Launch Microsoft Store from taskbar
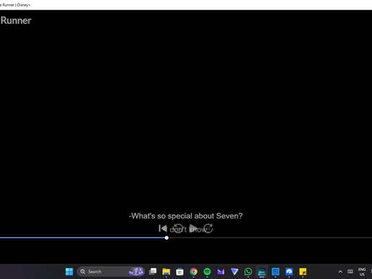 (179, 272)
